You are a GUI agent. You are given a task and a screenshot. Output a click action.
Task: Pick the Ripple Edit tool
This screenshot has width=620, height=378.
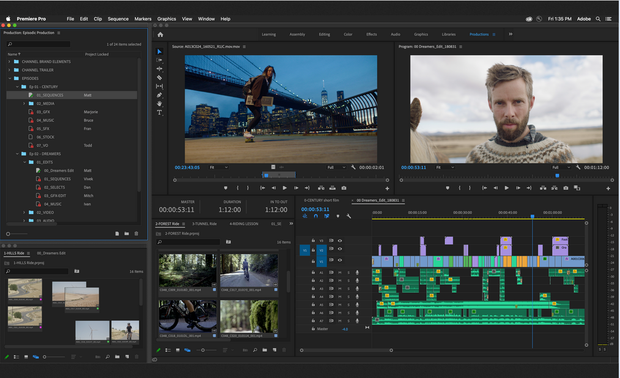(160, 69)
